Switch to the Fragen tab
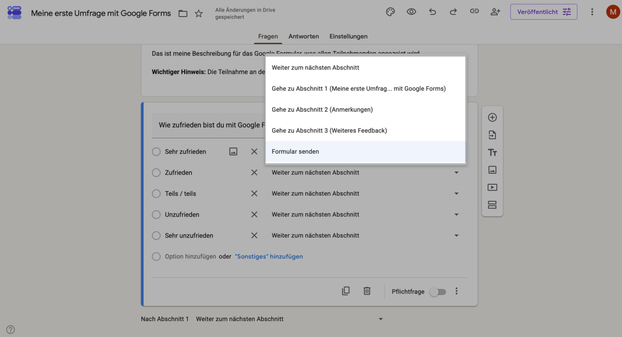Viewport: 622px width, 337px height. tap(268, 36)
